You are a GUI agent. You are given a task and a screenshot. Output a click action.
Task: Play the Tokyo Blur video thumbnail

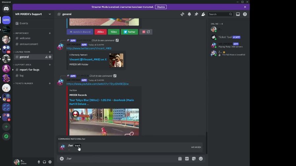tap(104, 122)
